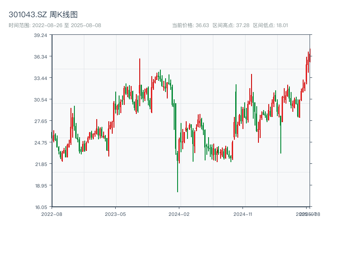Screen dimensions: 344x258
Task: Click the chart title 301043.SZ 周K线图
Action: pos(43,15)
